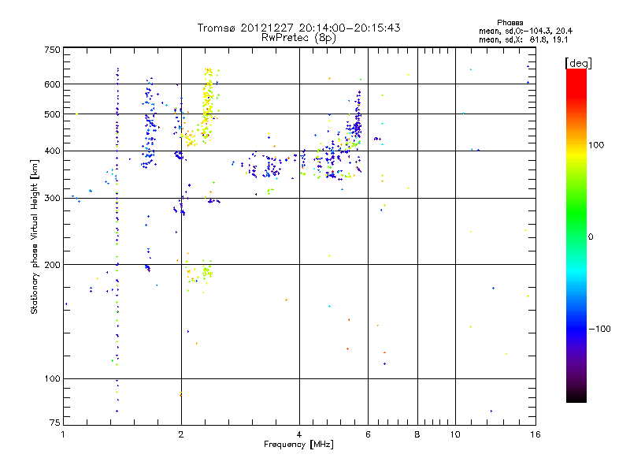Select the 'RwPretec (8p)' subtitle text
Viewport: 630px width, 473px height.
298,38
